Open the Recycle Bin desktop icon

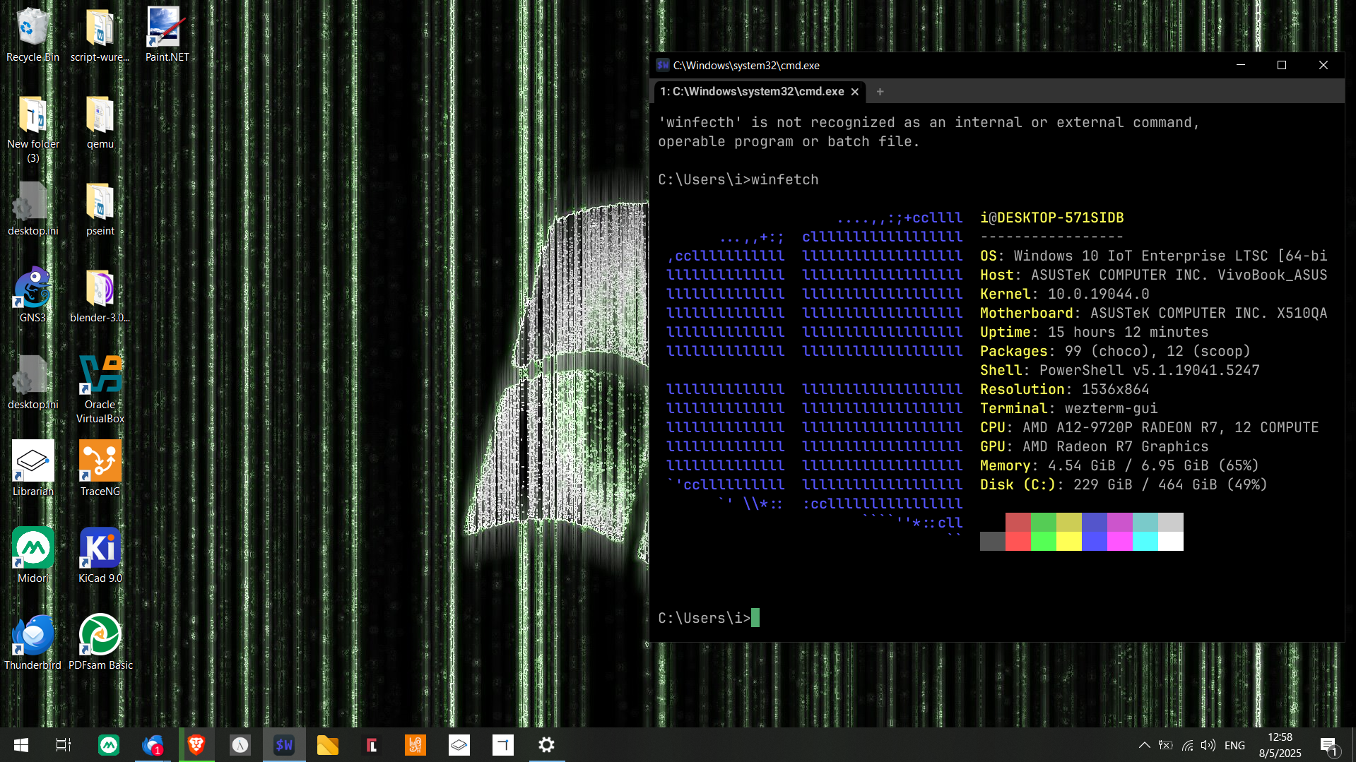(33, 34)
